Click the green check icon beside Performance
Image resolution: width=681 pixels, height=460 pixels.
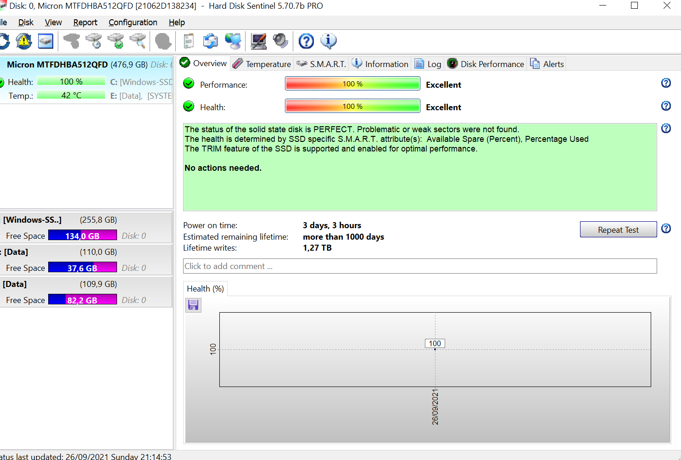(189, 84)
